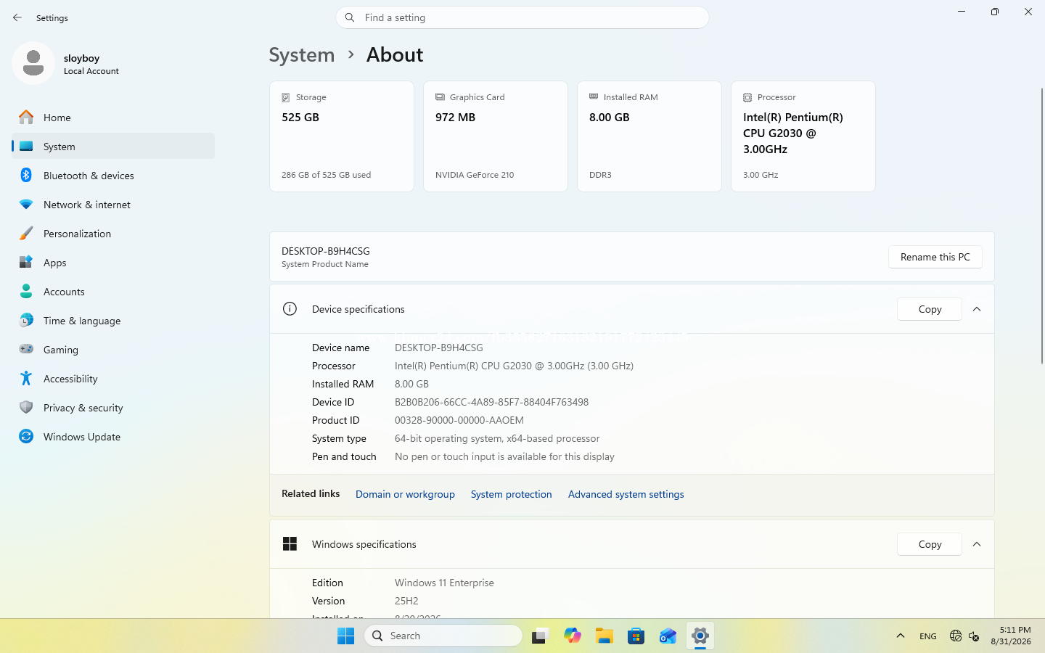The height and width of the screenshot is (653, 1045).
Task: Open the Domain or workgroup link
Action: 405,494
